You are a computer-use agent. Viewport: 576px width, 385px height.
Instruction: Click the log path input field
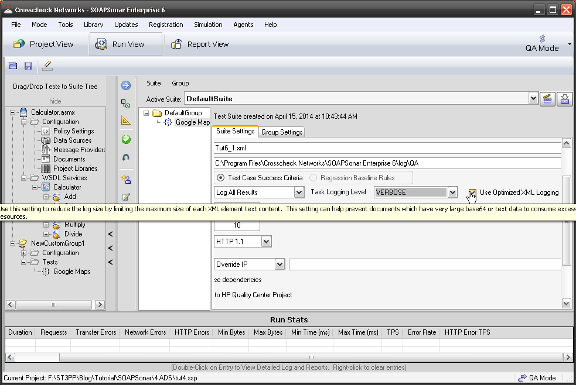click(387, 163)
